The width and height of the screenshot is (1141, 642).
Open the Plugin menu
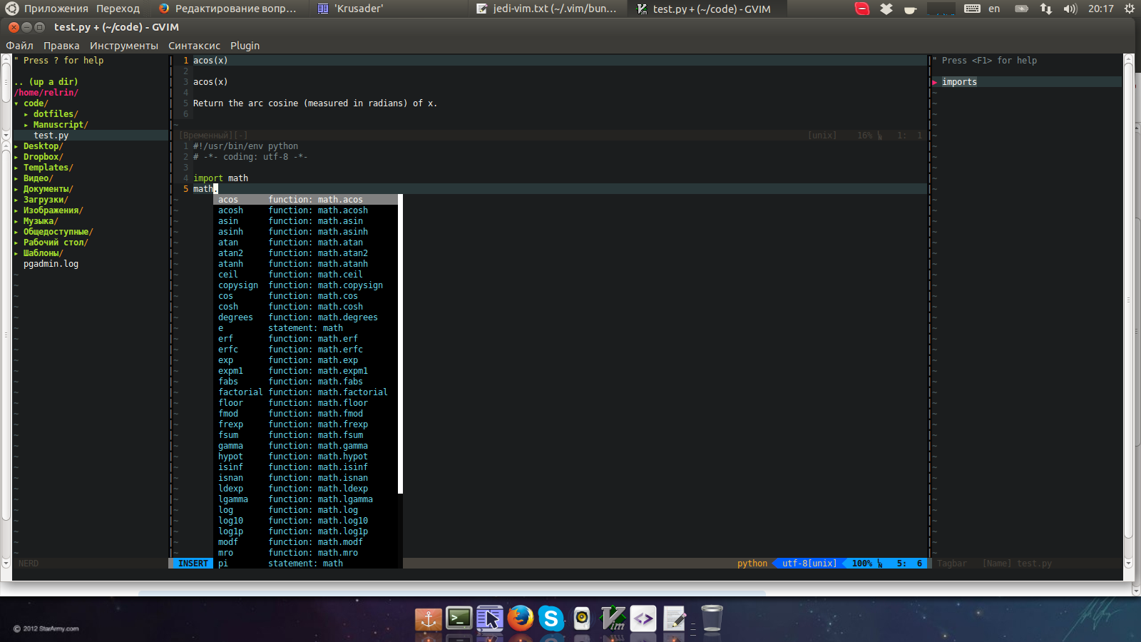tap(245, 46)
